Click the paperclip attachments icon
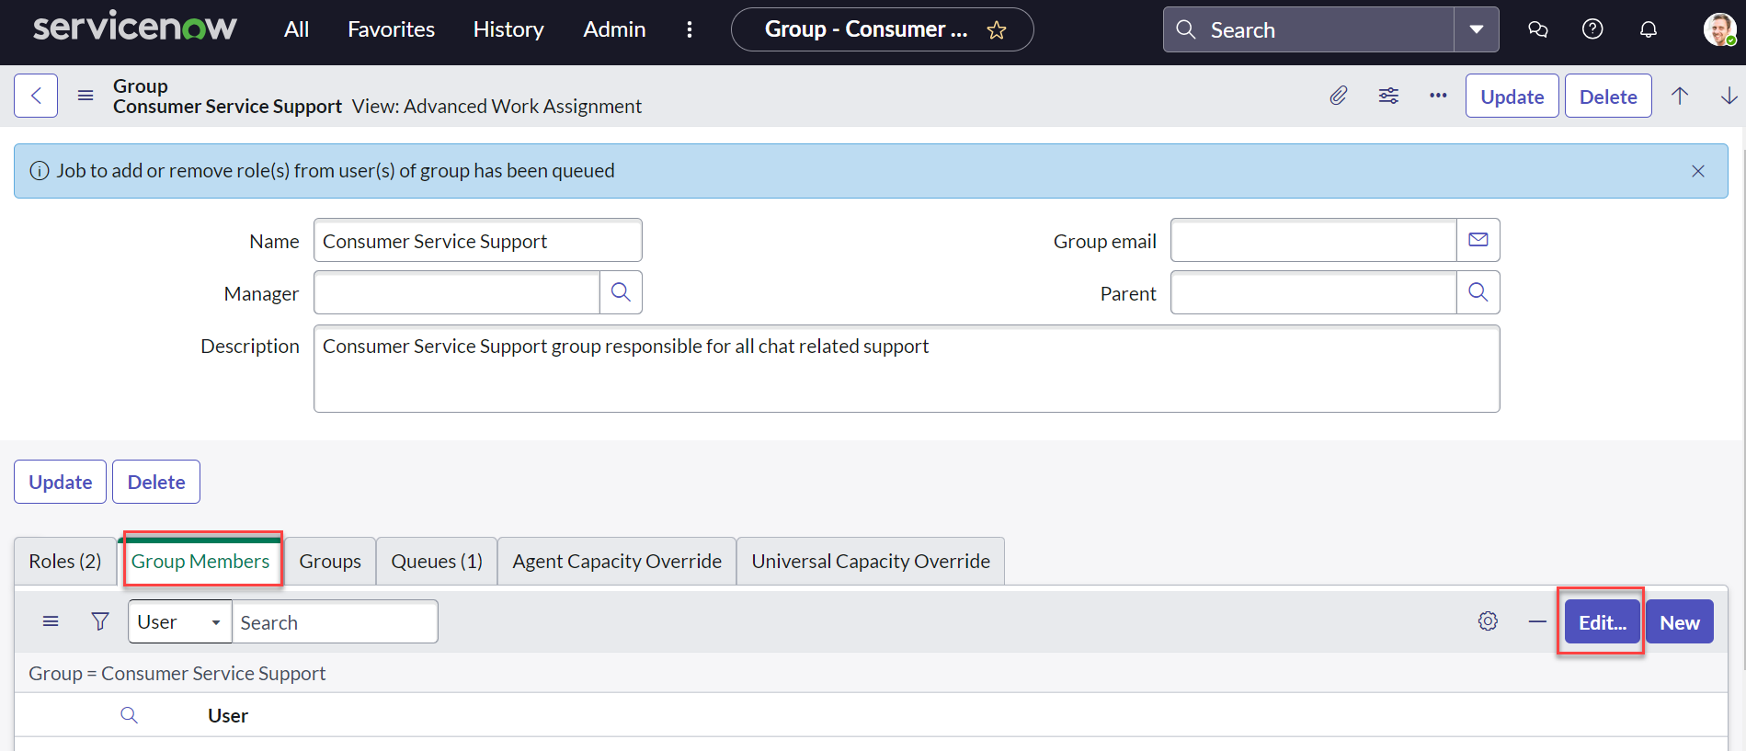Screen dimensions: 1746x751 (x=1339, y=96)
